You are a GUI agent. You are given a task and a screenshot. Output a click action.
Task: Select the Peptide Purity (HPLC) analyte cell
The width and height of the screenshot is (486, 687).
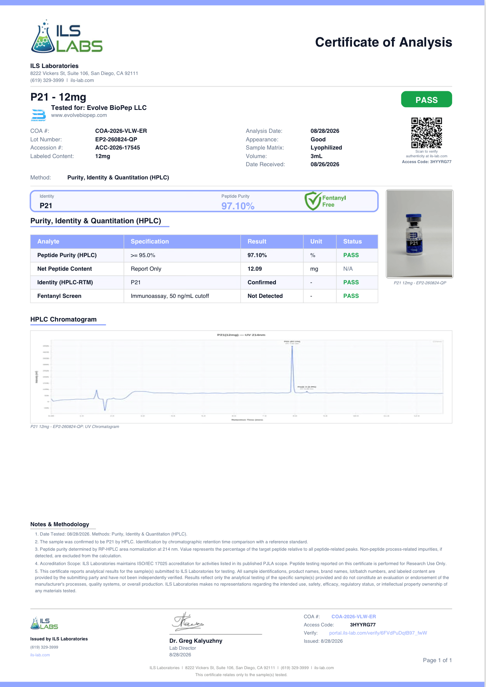[77, 255]
